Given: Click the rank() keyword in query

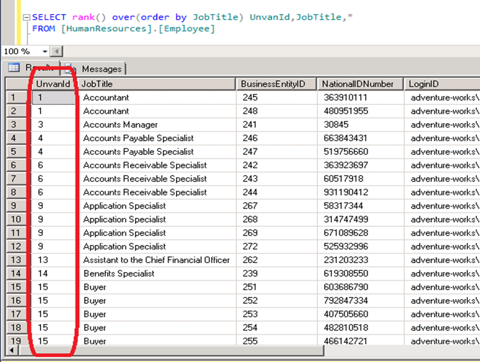Looking at the screenshot, I should point(89,17).
